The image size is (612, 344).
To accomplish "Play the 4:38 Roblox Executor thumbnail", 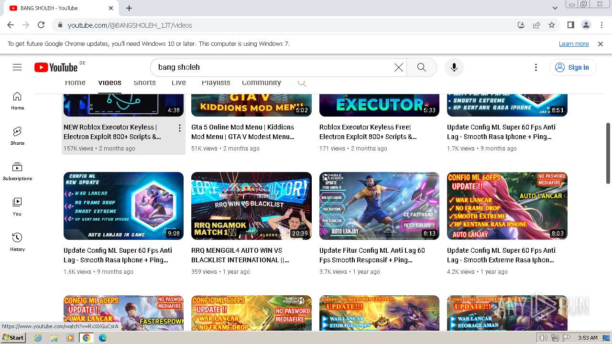I will click(123, 105).
